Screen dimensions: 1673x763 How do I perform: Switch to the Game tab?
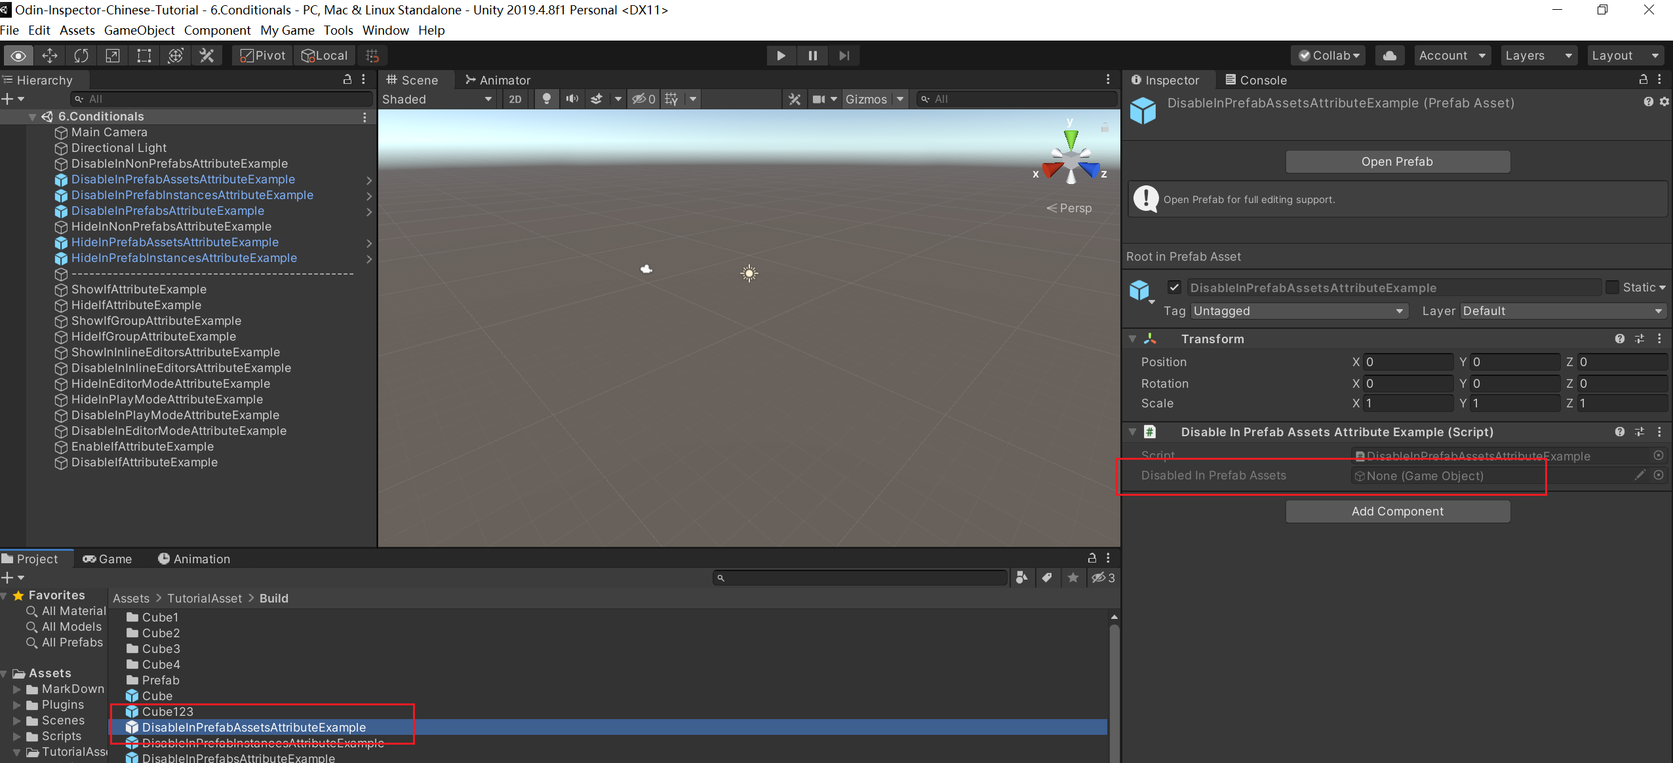click(107, 559)
